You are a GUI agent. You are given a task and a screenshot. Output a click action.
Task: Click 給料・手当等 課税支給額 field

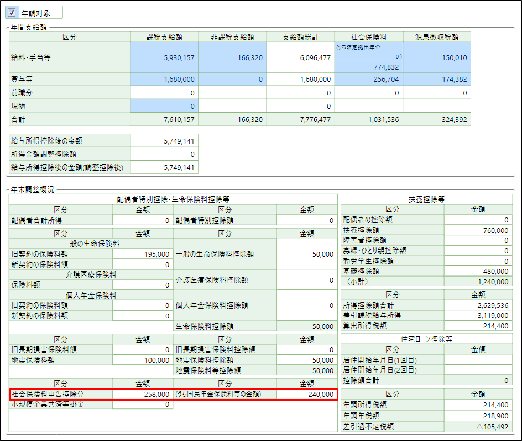point(164,57)
